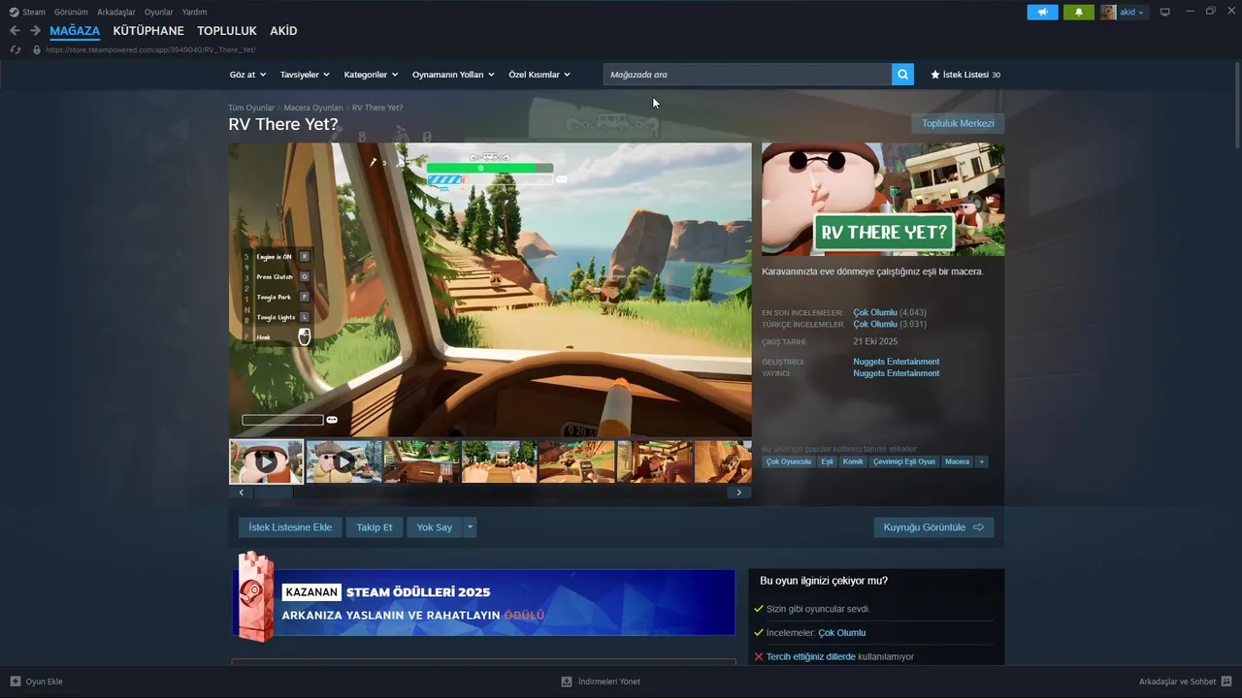1242x698 pixels.
Task: Open the Arkadaşlar ve Sohbet icon
Action: click(1226, 682)
